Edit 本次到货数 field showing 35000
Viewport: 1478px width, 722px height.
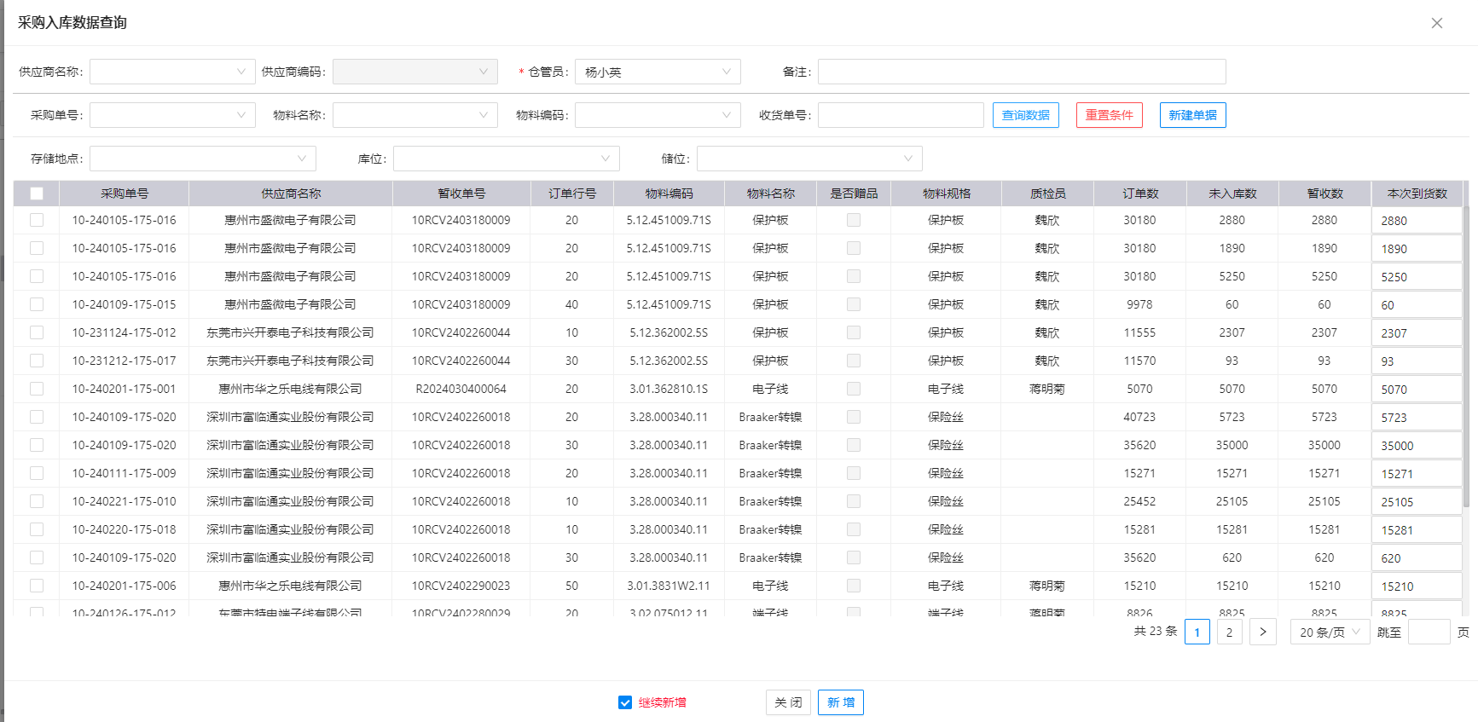1417,446
